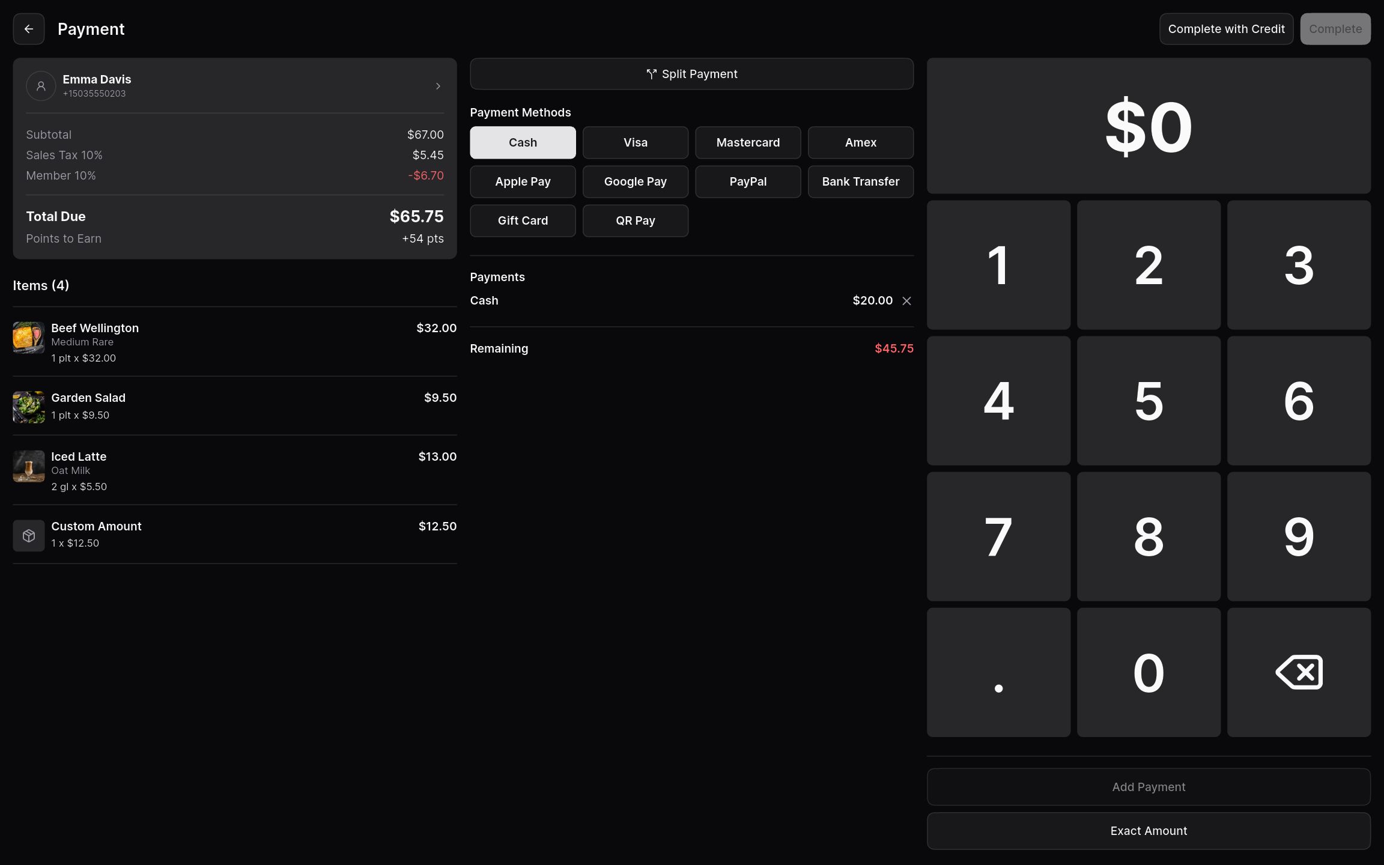Click the Custom Amount box icon
1384x865 pixels.
(x=29, y=535)
